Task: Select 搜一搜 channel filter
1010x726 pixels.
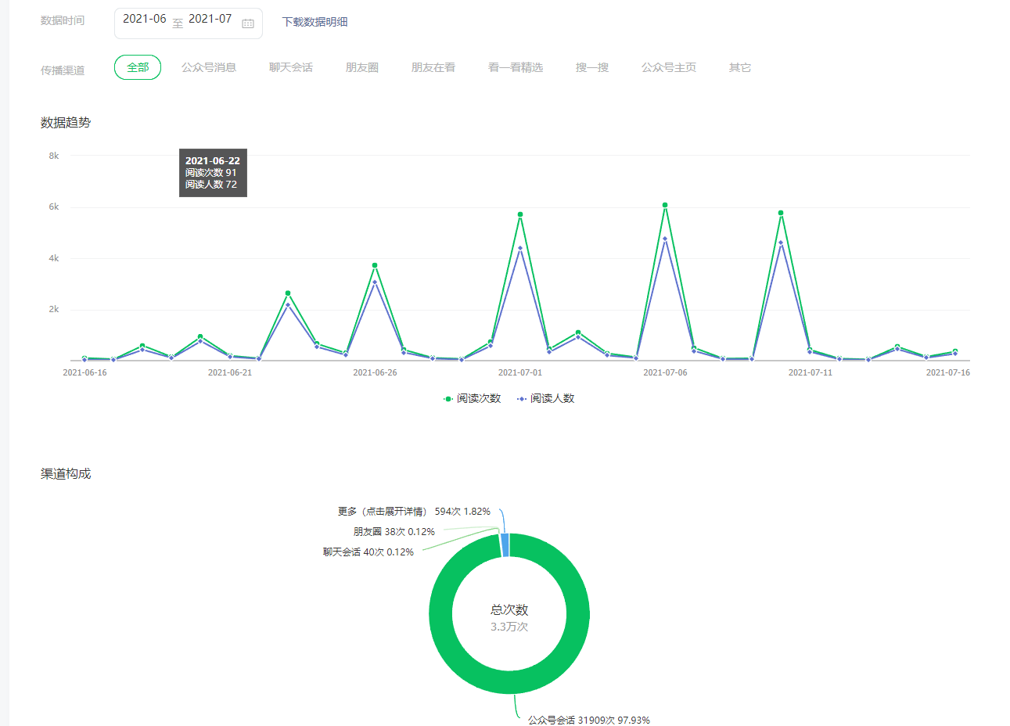Action: [592, 67]
